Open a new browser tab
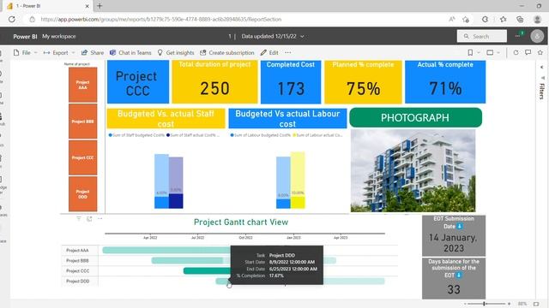This screenshot has height=308, width=549. pos(100,6)
